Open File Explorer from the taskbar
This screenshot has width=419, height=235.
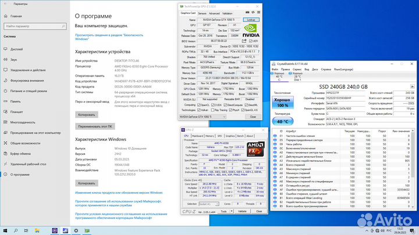[x=37, y=231]
